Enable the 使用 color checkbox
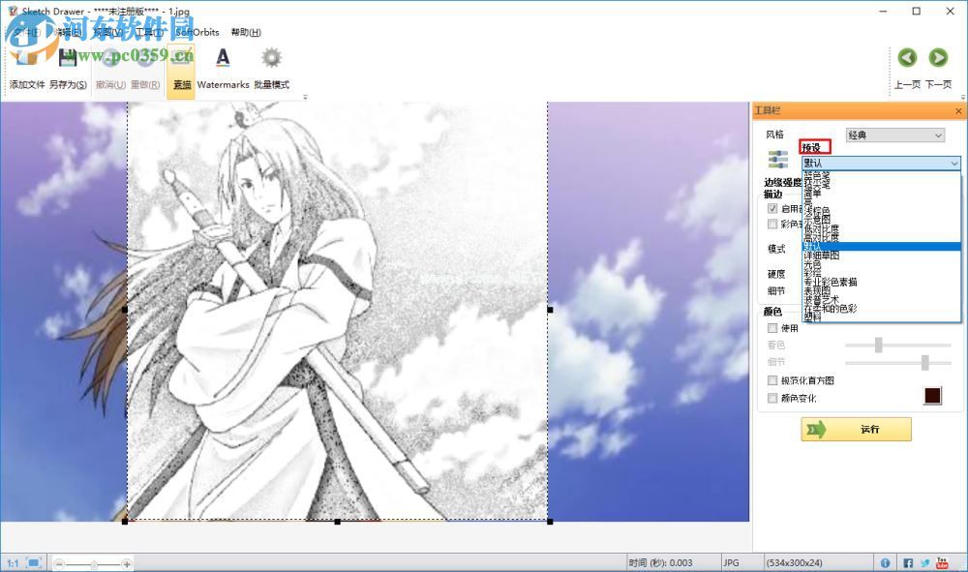Image resolution: width=968 pixels, height=572 pixels. (x=772, y=328)
